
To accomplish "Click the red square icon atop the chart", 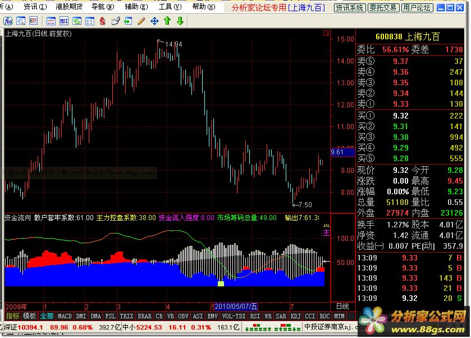I will [x=326, y=33].
